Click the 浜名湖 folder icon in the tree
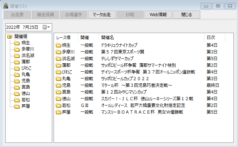The image size is (238, 147). click(x=17, y=56)
